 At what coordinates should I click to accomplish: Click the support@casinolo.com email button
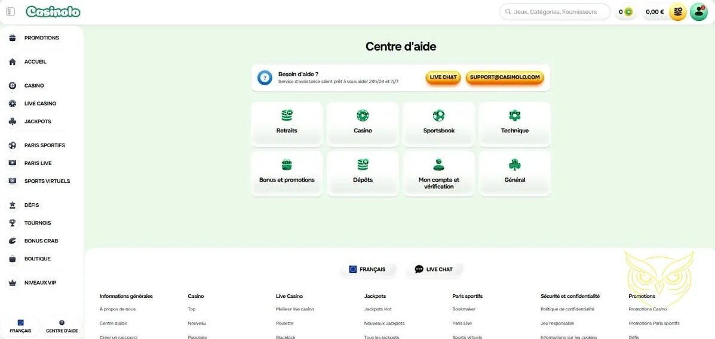coord(505,77)
